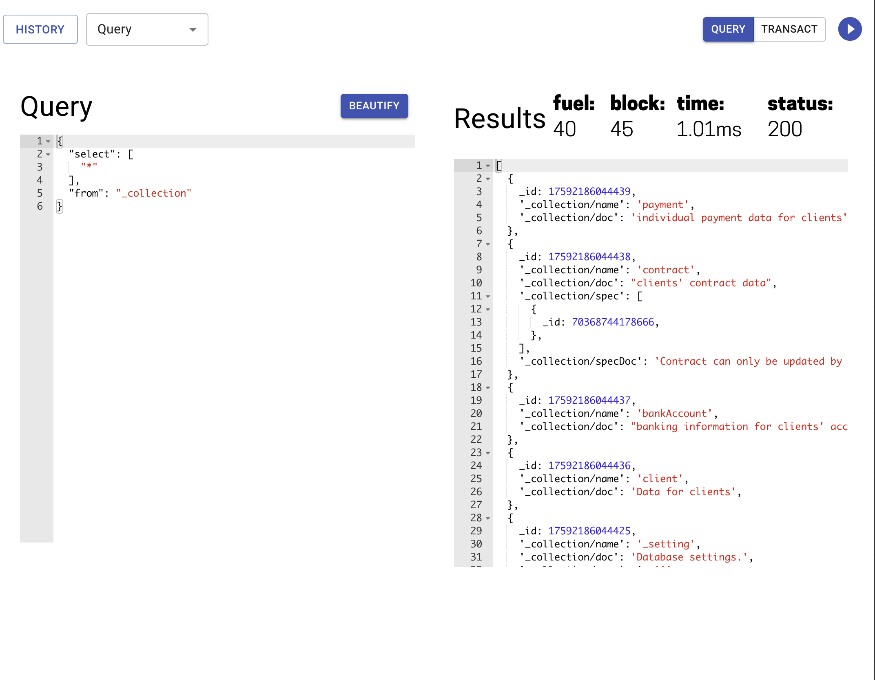Fold _setting object at results line 28

(488, 518)
